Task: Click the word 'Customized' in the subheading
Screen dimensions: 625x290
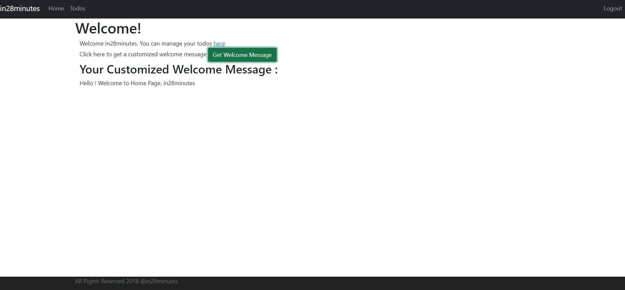Action: (138, 69)
